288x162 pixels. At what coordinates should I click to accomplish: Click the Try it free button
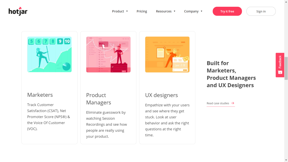tap(227, 11)
